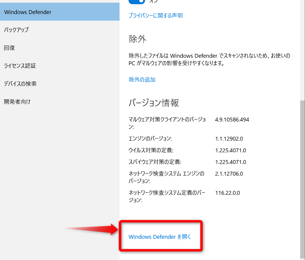Click the Windows Defender を開く link
305x260 pixels.
(160, 237)
